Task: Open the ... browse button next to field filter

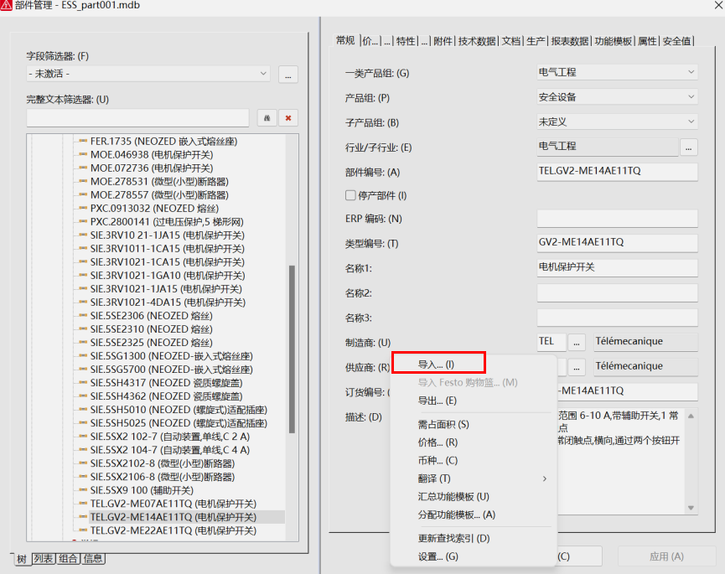Action: pos(288,75)
